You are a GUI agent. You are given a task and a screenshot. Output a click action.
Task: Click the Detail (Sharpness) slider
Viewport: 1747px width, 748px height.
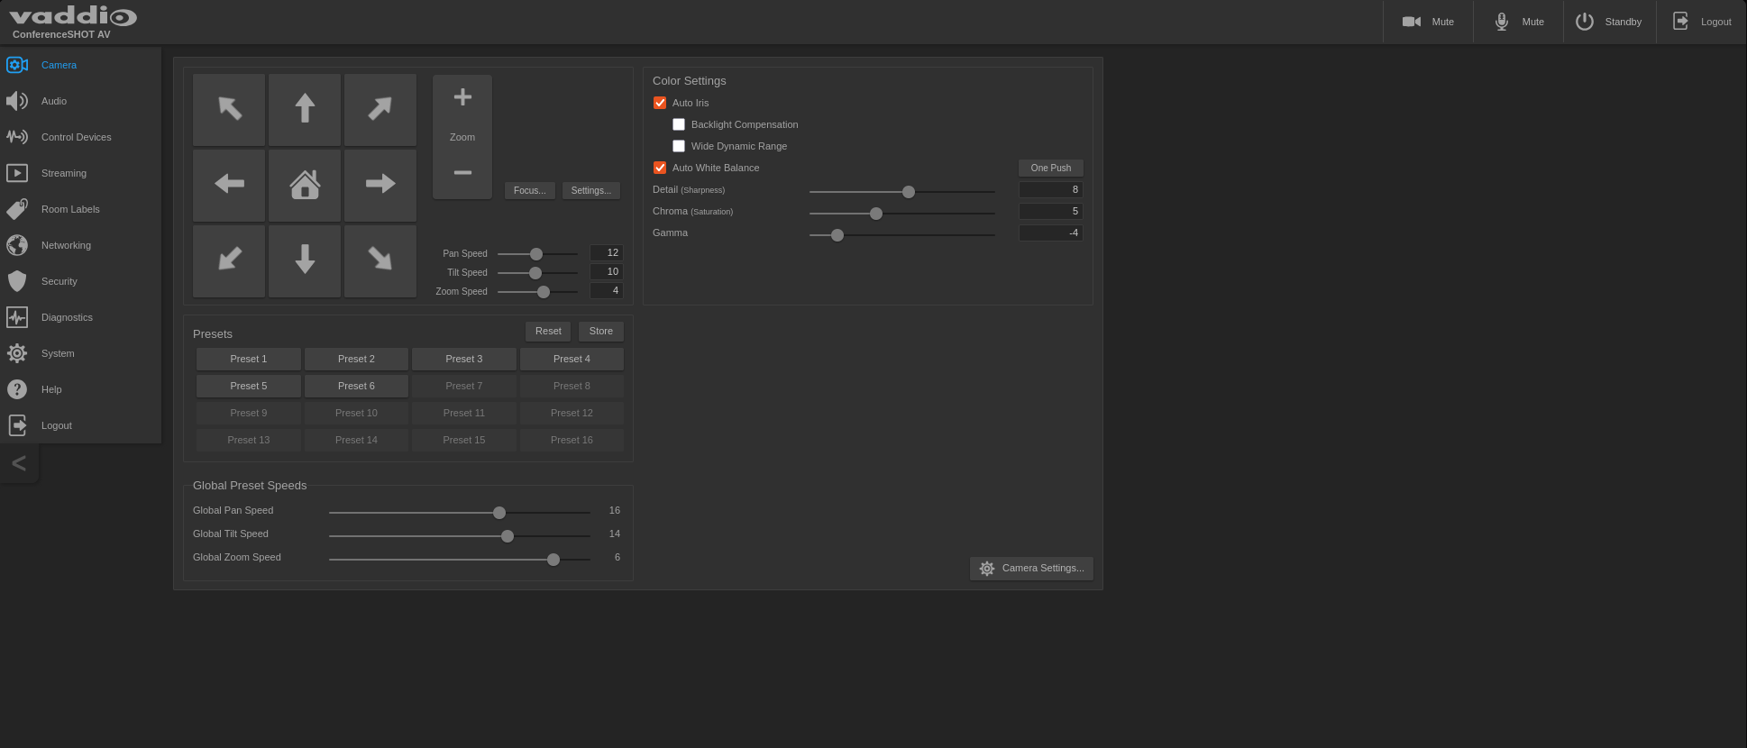[902, 192]
